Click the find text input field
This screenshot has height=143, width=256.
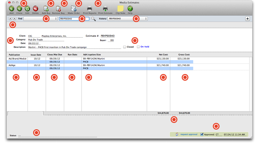[x=74, y=19]
